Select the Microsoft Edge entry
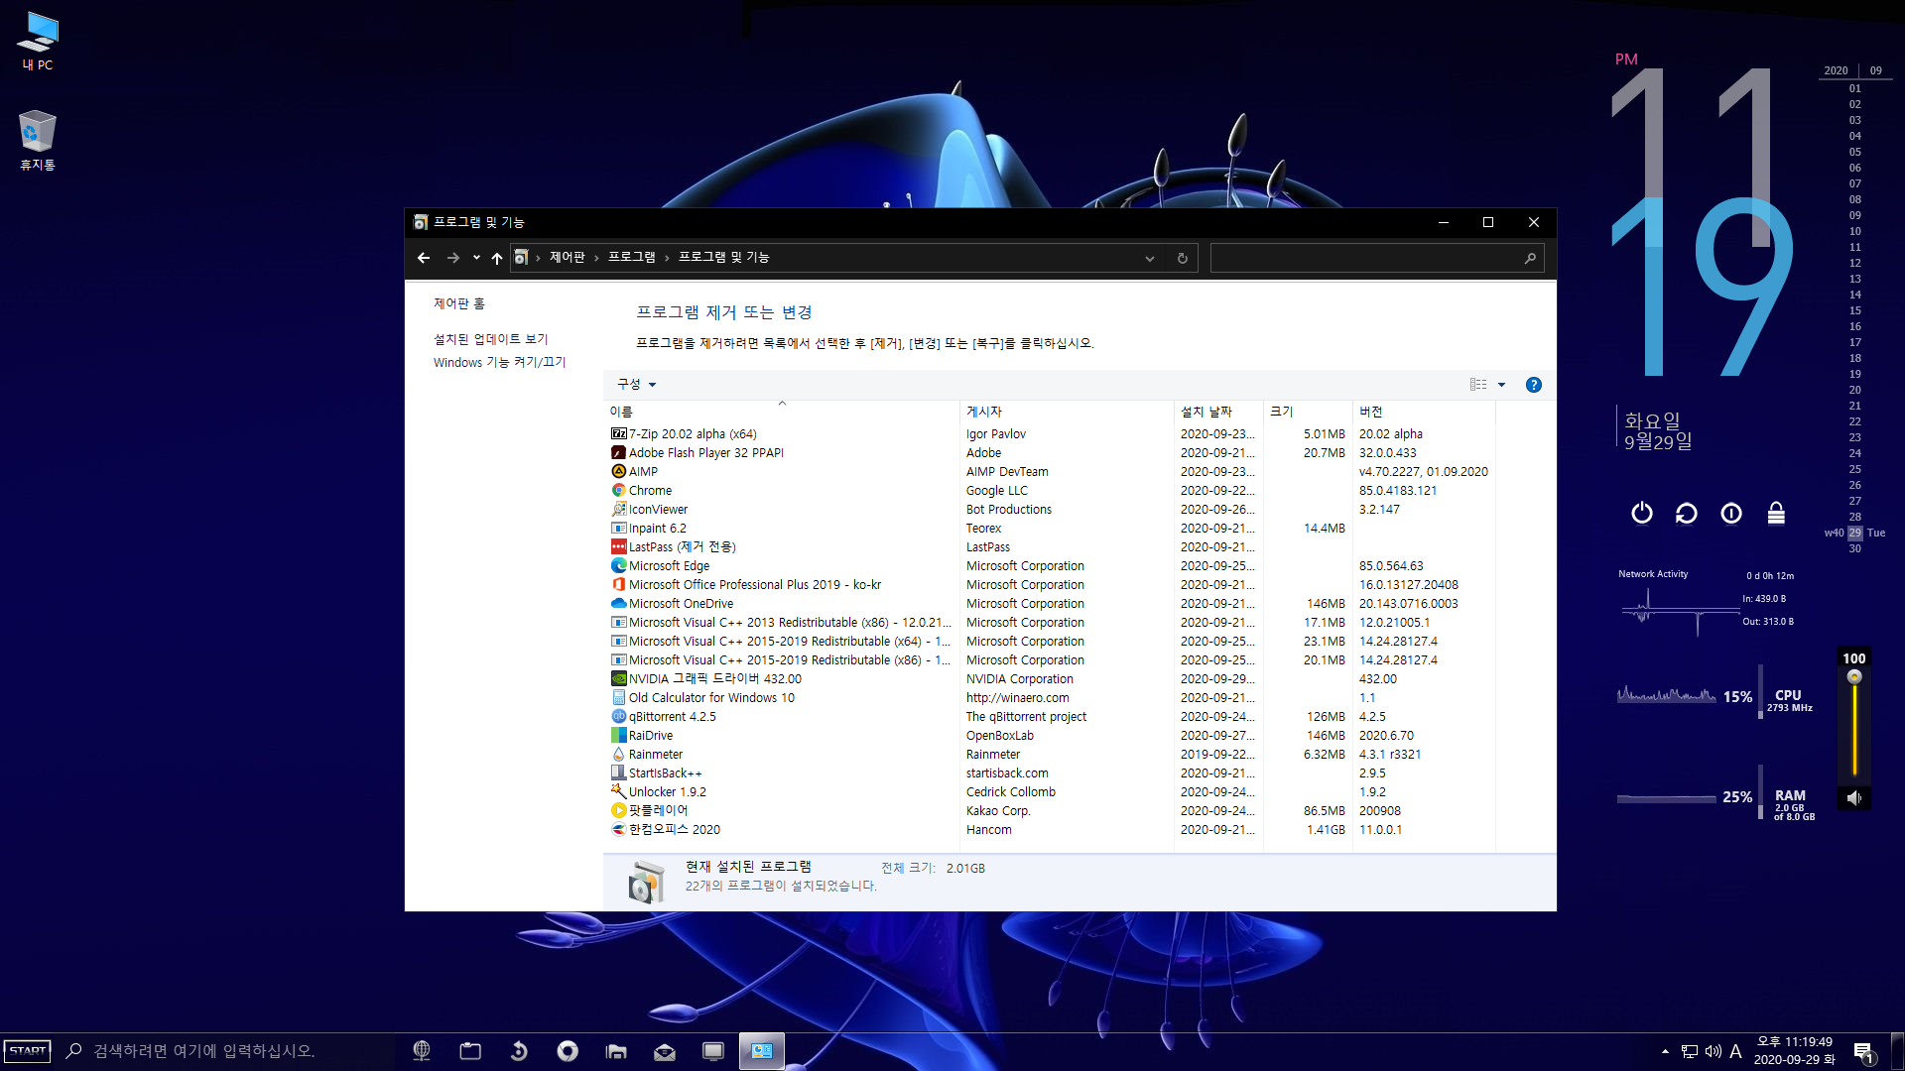This screenshot has height=1071, width=1905. (1052, 566)
